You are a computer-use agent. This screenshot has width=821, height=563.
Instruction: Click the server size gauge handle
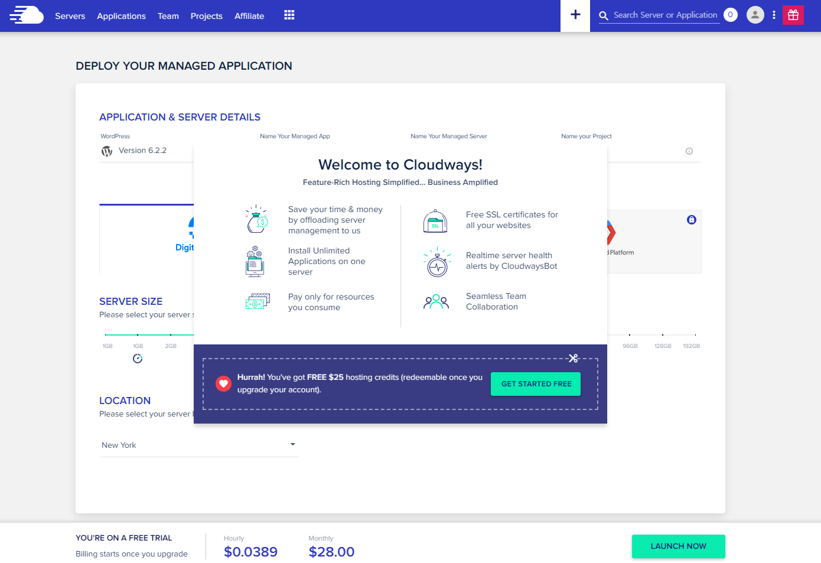138,359
